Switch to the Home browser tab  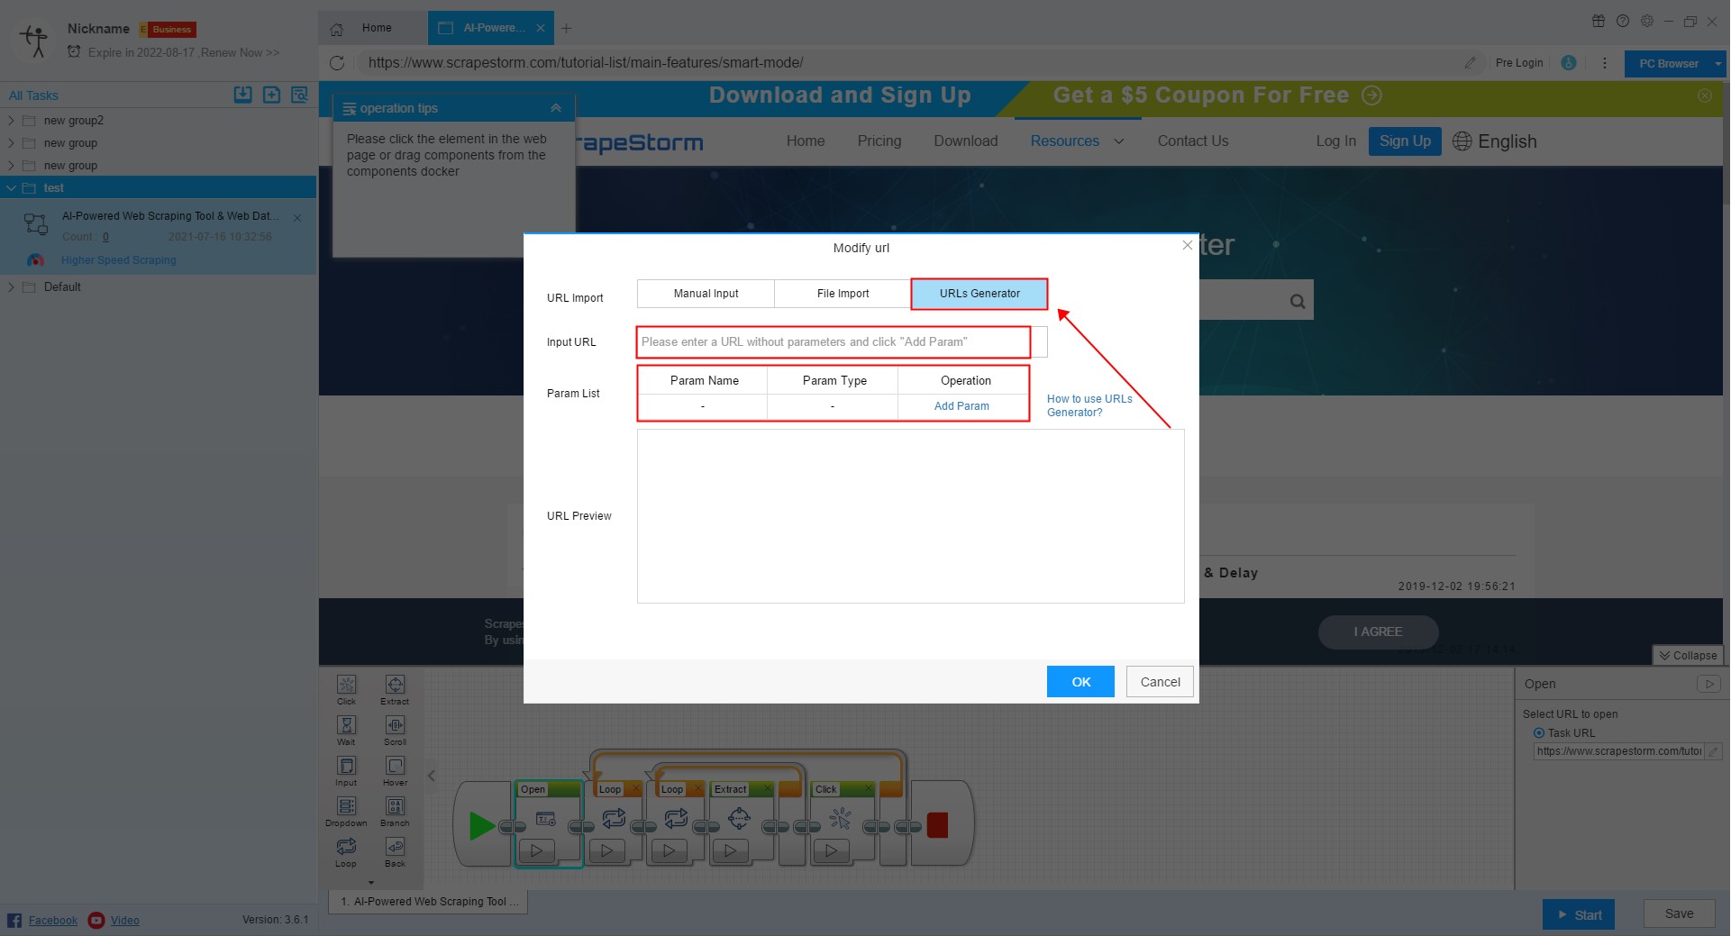coord(376,28)
